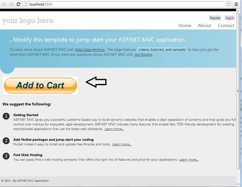
Task: Bookmark this page with star icon
Action: tap(229, 4)
